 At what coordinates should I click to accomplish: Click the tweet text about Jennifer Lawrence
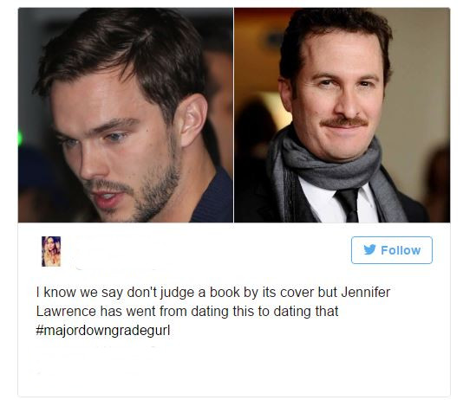click(x=213, y=312)
